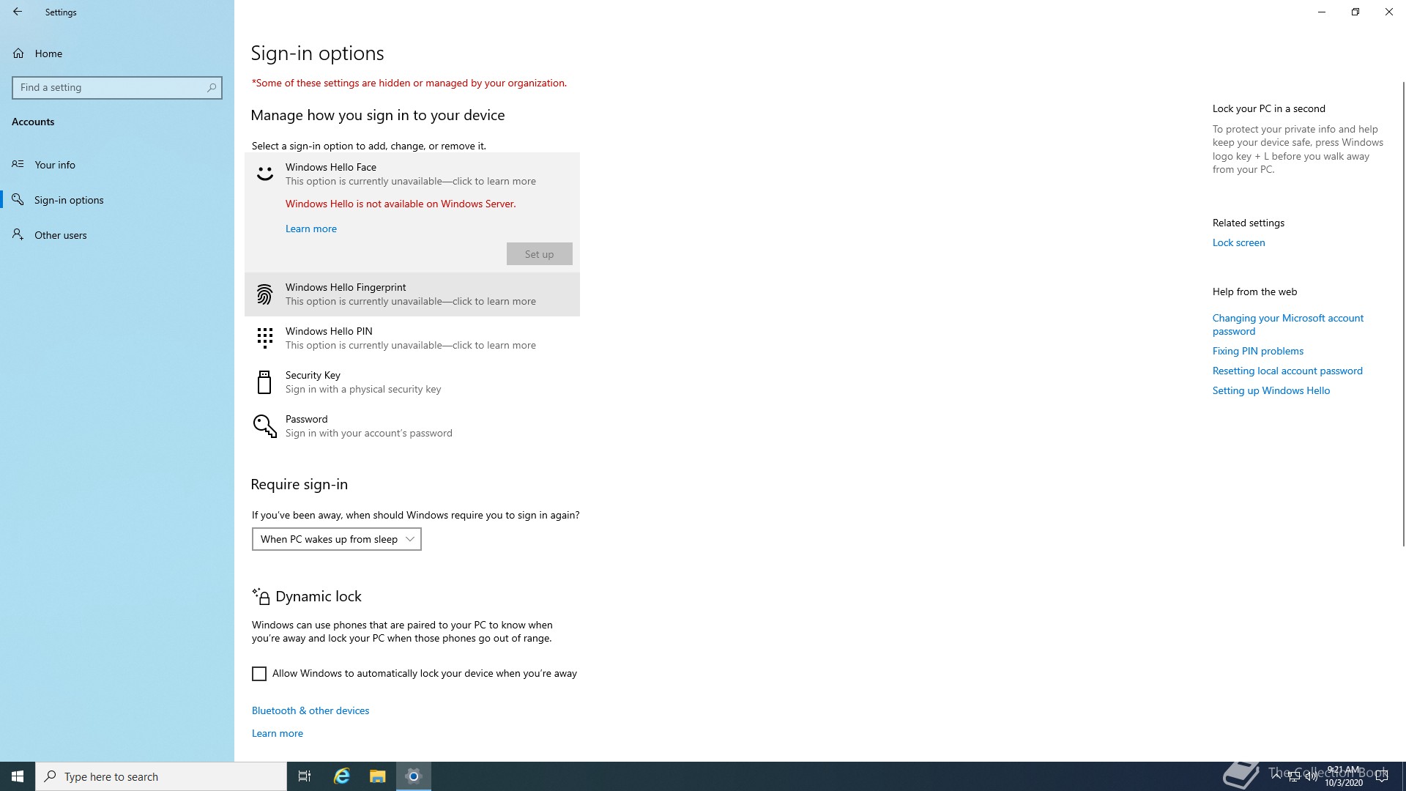Viewport: 1406px width, 791px height.
Task: Expand the Security Key option
Action: (412, 382)
